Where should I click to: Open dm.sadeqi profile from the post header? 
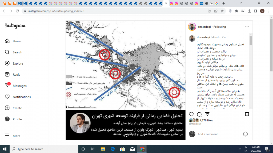(204, 27)
